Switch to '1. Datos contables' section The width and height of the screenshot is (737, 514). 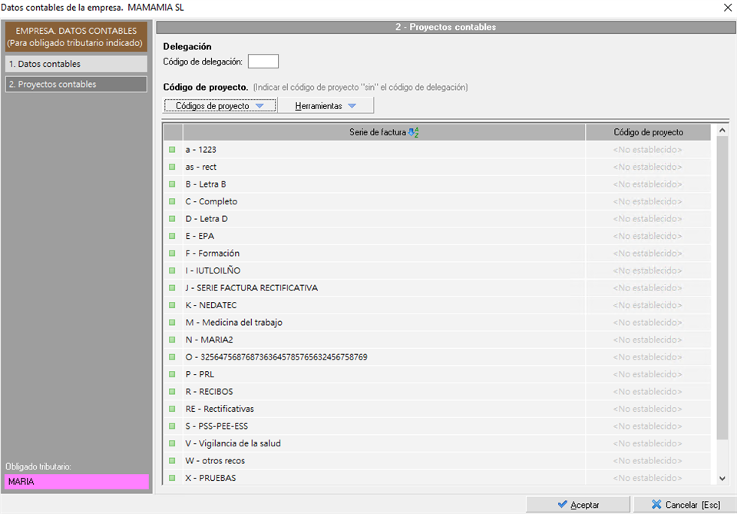tap(76, 64)
